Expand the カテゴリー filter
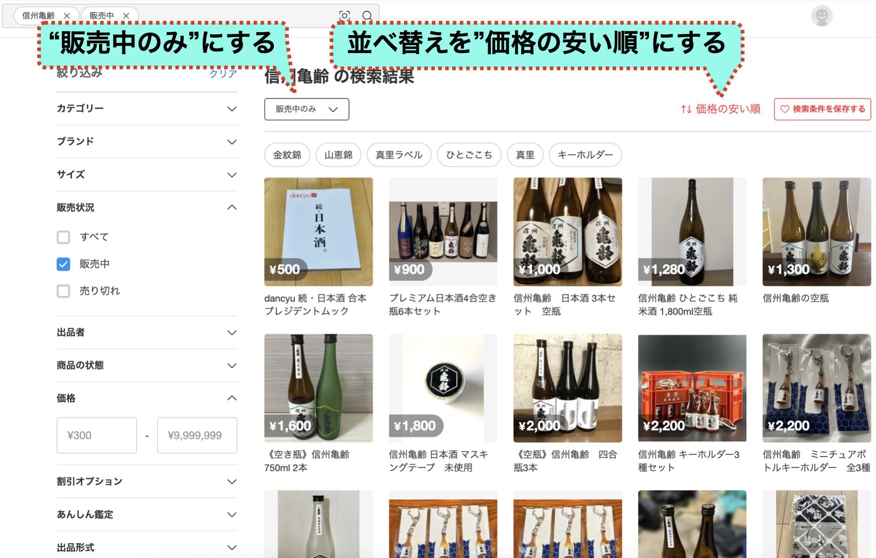The height and width of the screenshot is (558, 876). click(146, 109)
